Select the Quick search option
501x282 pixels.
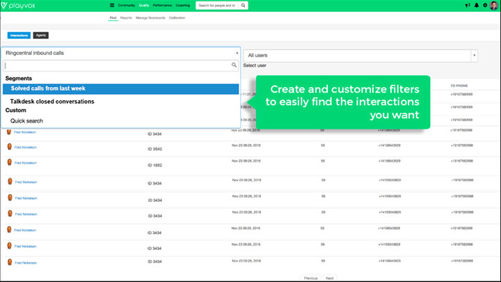coord(26,121)
